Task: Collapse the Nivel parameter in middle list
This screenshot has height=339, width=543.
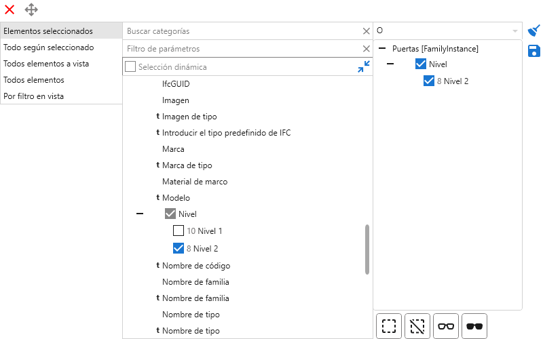Action: click(140, 214)
